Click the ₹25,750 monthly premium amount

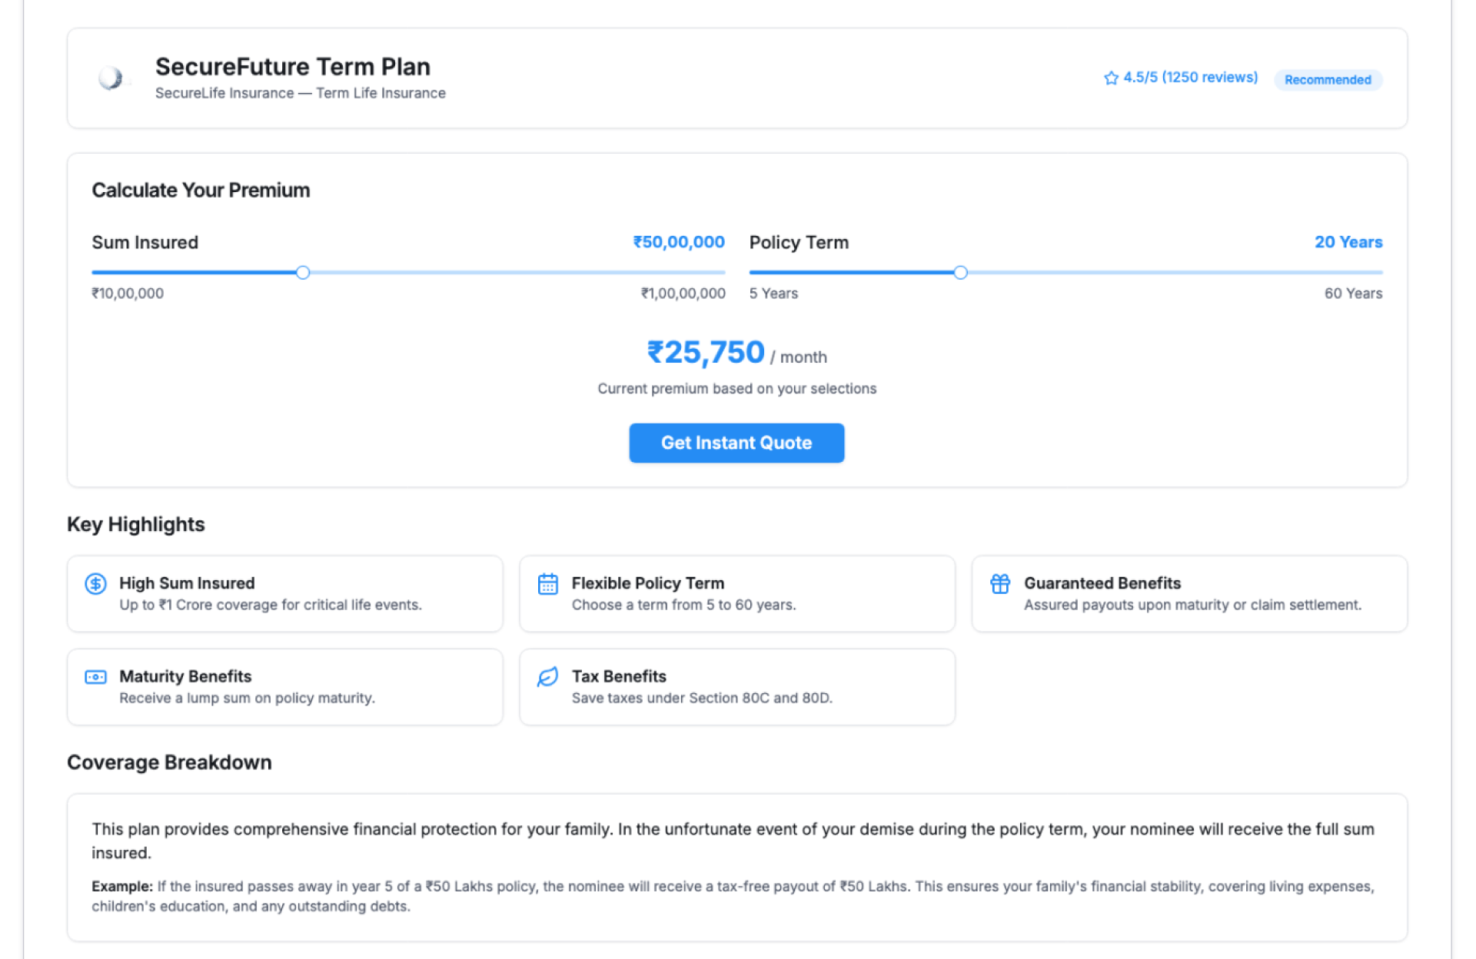pos(706,353)
